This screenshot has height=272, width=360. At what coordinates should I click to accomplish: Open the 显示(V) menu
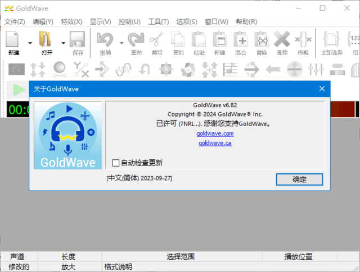pos(100,22)
